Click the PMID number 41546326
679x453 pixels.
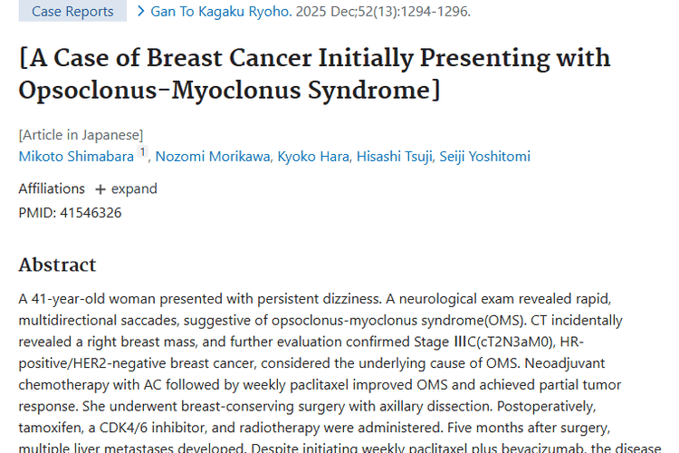coord(91,213)
